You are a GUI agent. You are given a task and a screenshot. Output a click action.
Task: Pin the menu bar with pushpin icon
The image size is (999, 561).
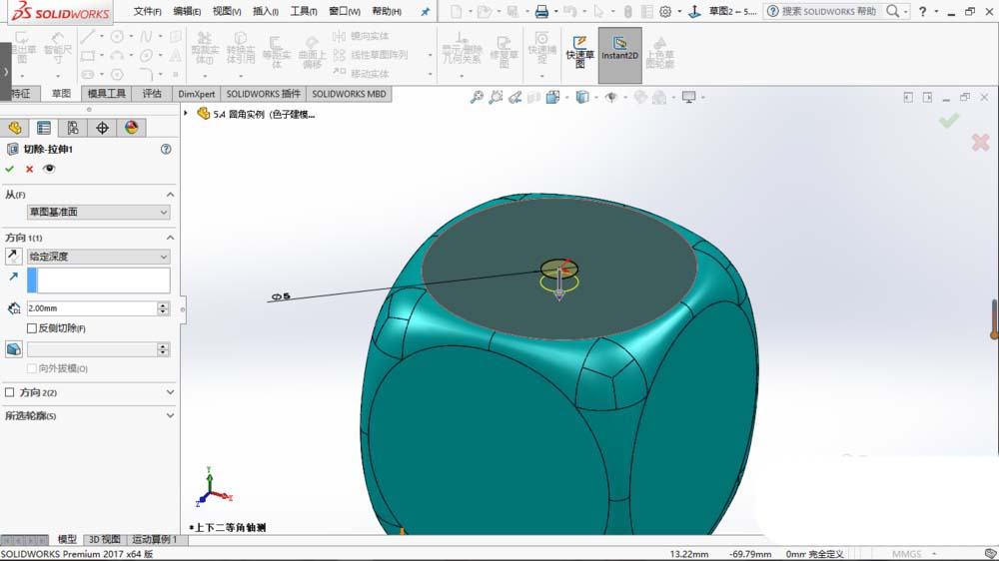point(425,11)
